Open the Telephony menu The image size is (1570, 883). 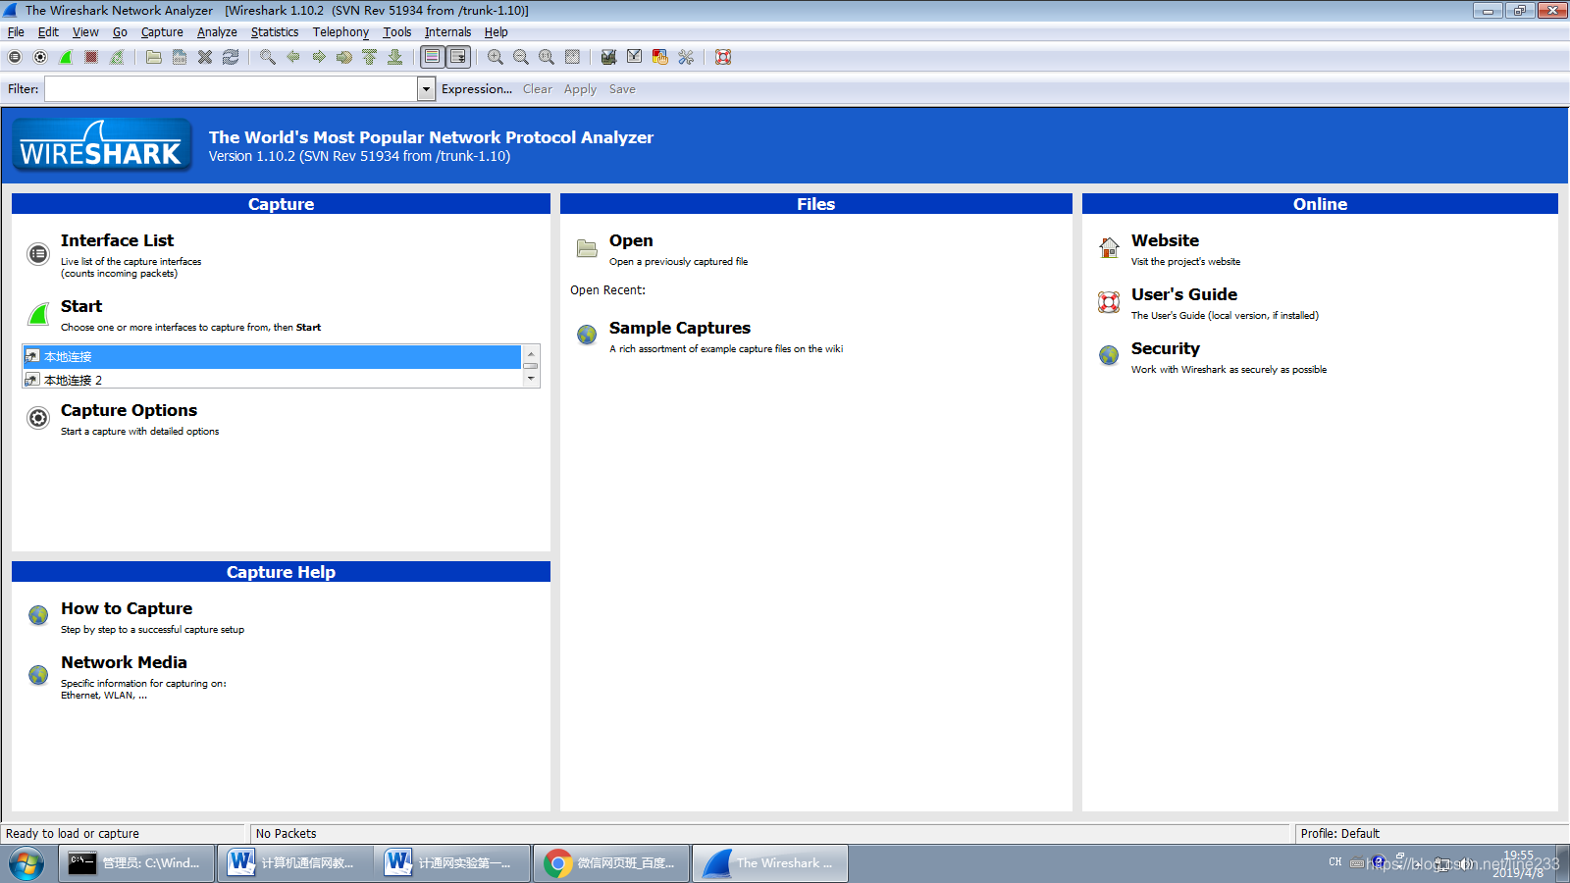point(340,32)
